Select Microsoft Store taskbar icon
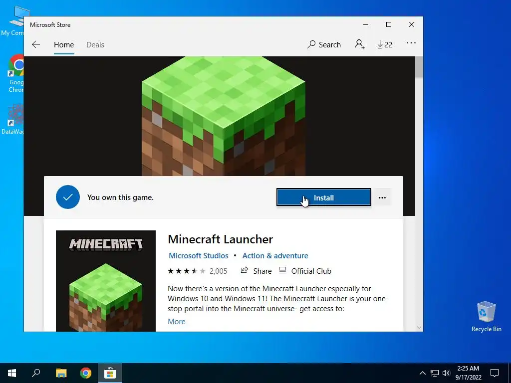 click(110, 373)
